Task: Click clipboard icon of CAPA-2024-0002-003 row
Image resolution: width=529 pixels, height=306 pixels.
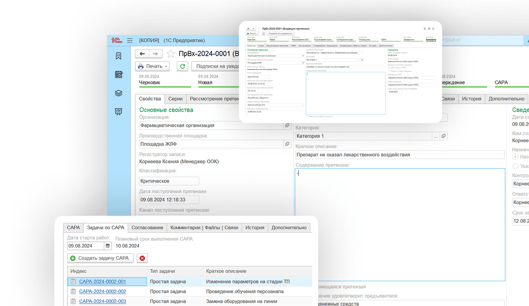Action: pos(73,301)
